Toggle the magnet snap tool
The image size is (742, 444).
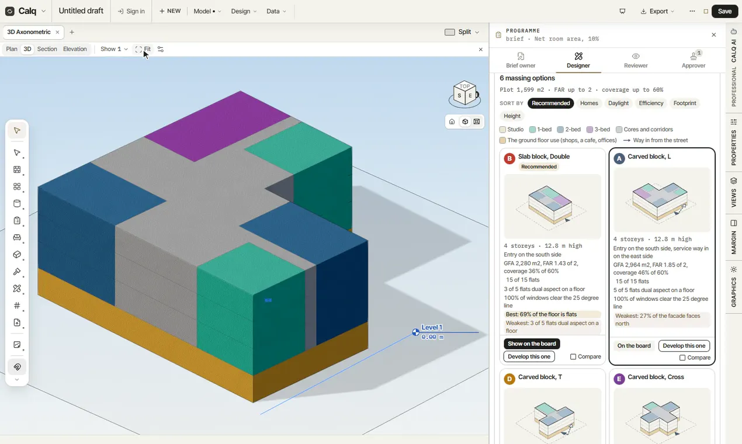[x=17, y=367]
